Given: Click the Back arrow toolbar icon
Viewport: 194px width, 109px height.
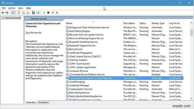Looking at the screenshot, I should pyautogui.click(x=3, y=13).
